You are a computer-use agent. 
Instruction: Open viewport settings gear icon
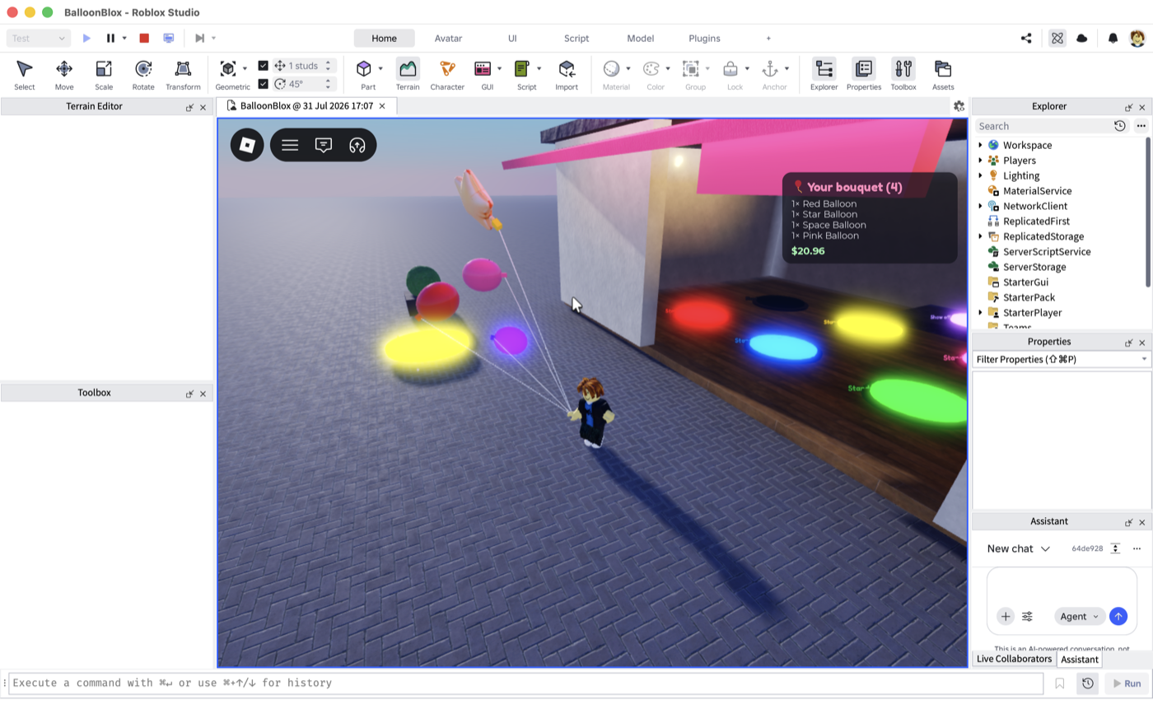click(x=959, y=106)
